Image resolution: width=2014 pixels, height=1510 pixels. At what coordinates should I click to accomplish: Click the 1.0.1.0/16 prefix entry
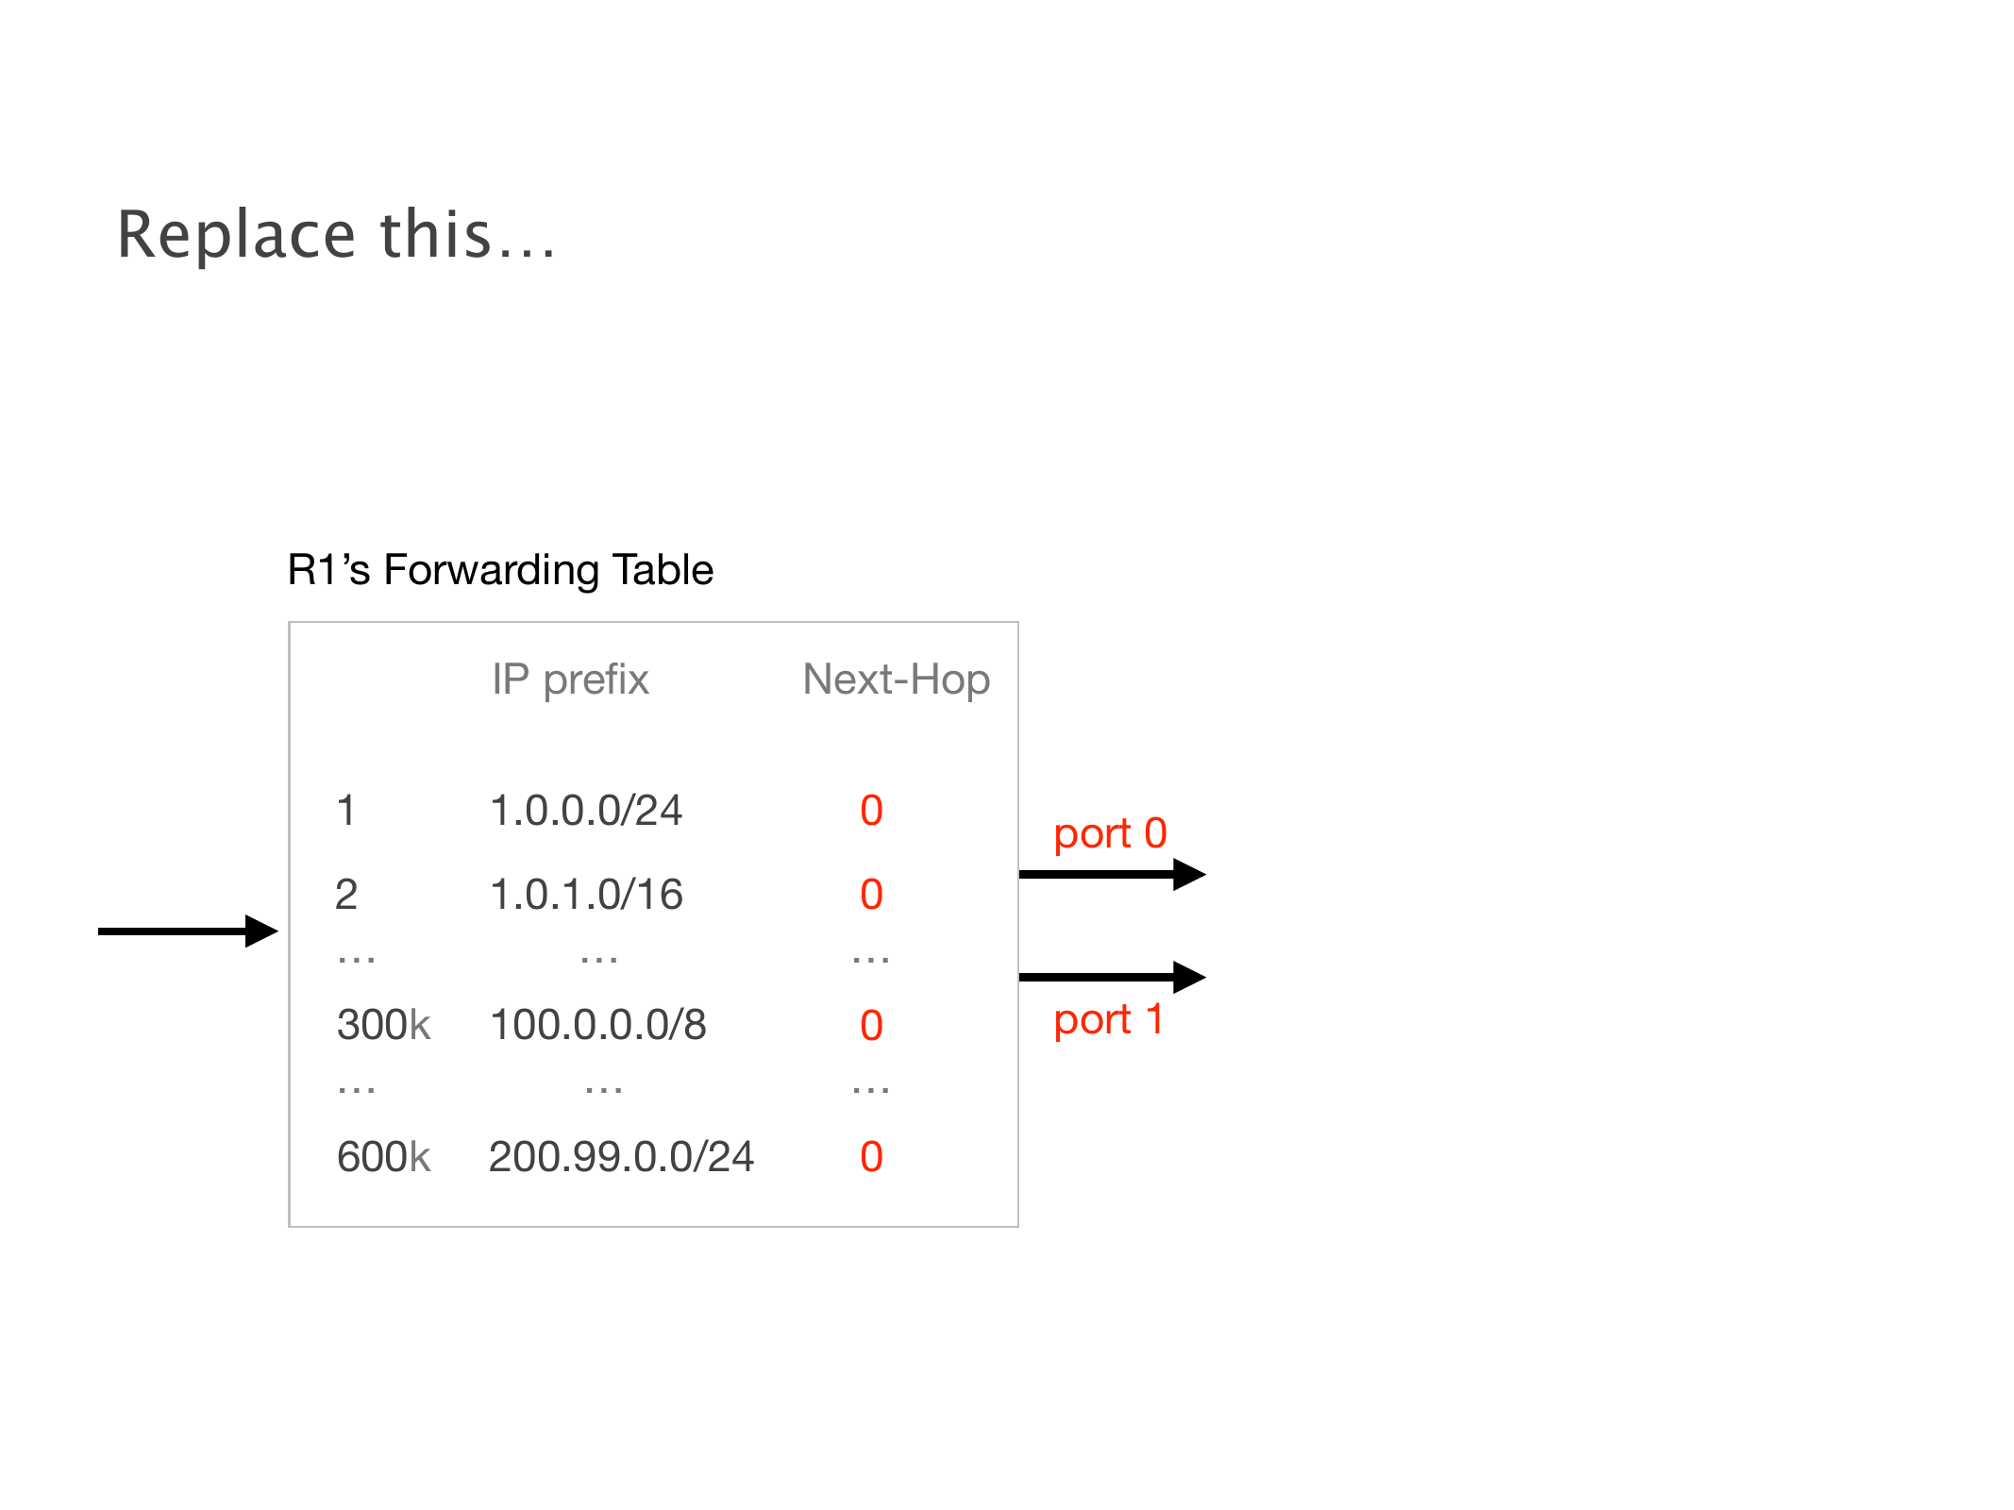586,895
